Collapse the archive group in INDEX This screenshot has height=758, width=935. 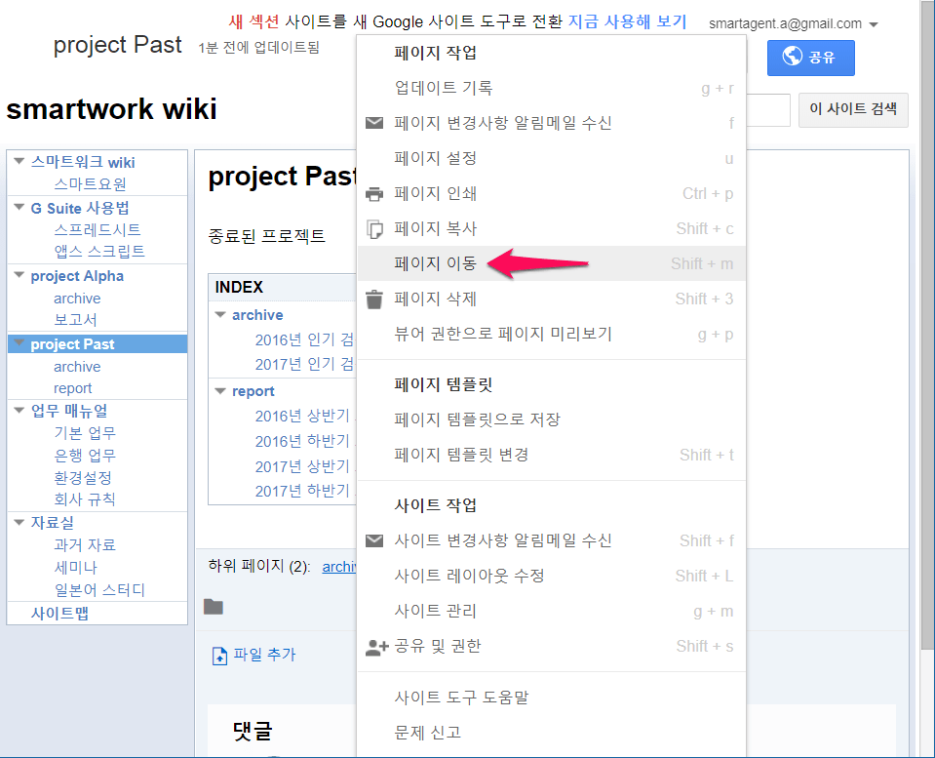(220, 315)
